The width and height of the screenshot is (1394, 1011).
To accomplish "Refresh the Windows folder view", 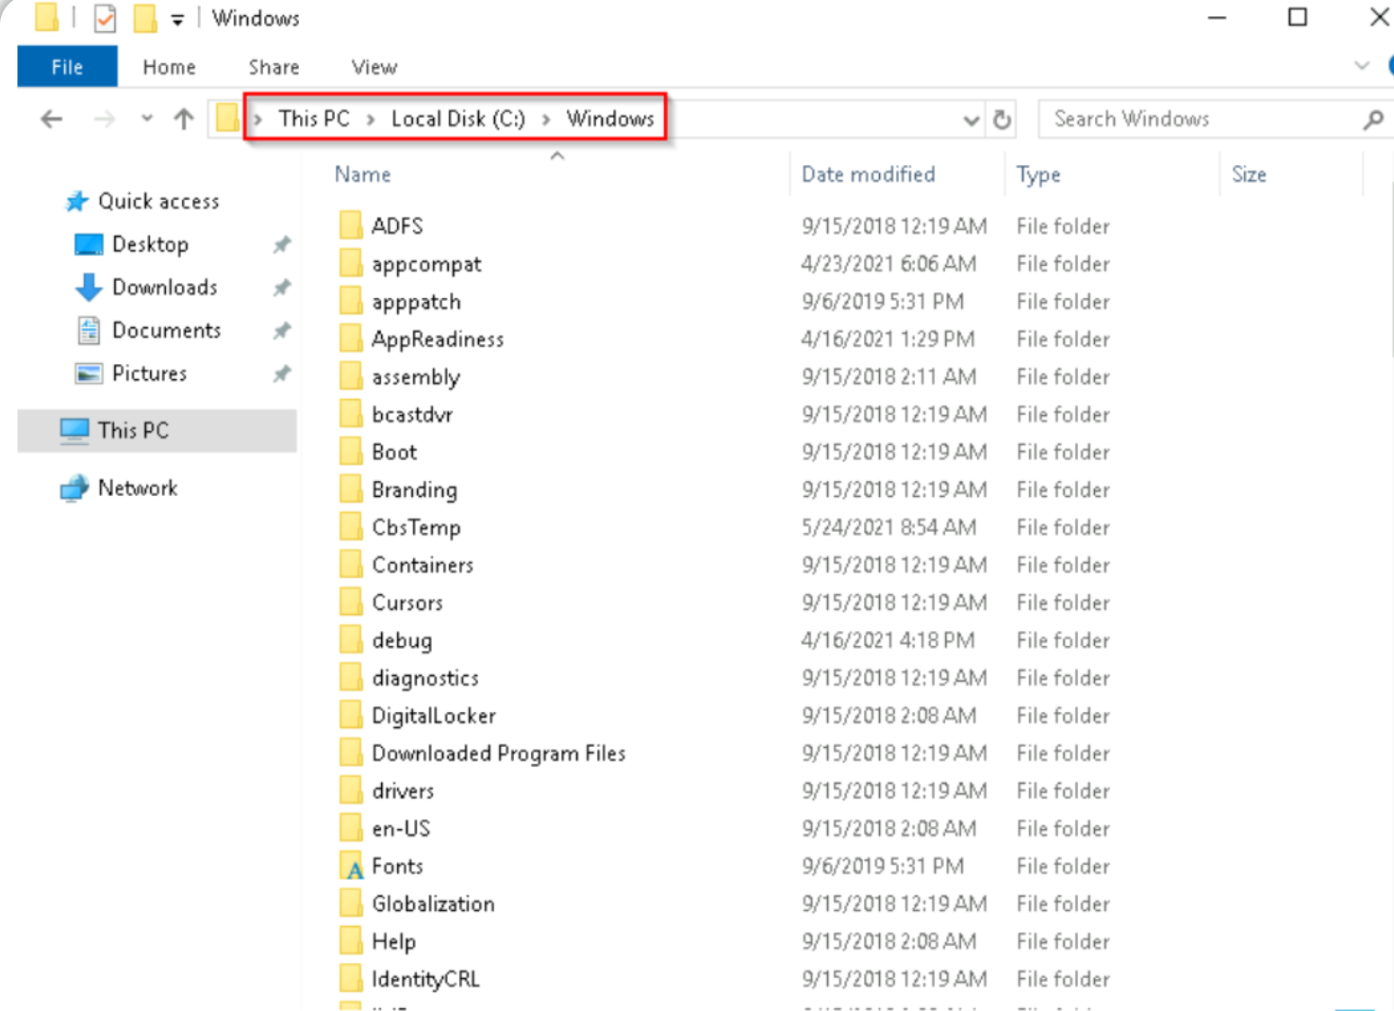I will point(1002,120).
